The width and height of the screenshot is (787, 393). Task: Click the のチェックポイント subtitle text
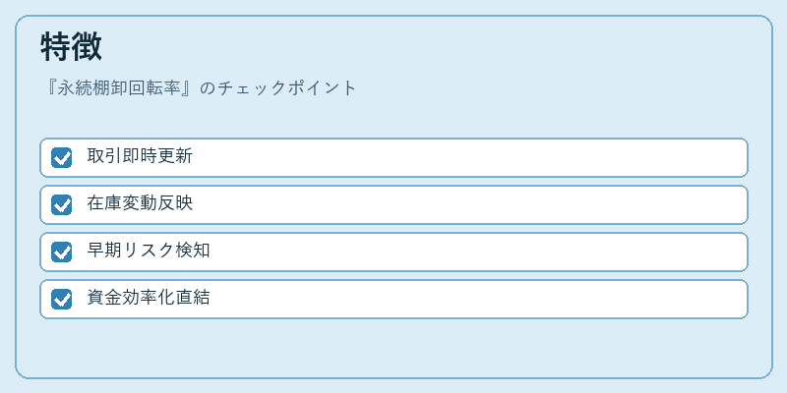point(278,88)
